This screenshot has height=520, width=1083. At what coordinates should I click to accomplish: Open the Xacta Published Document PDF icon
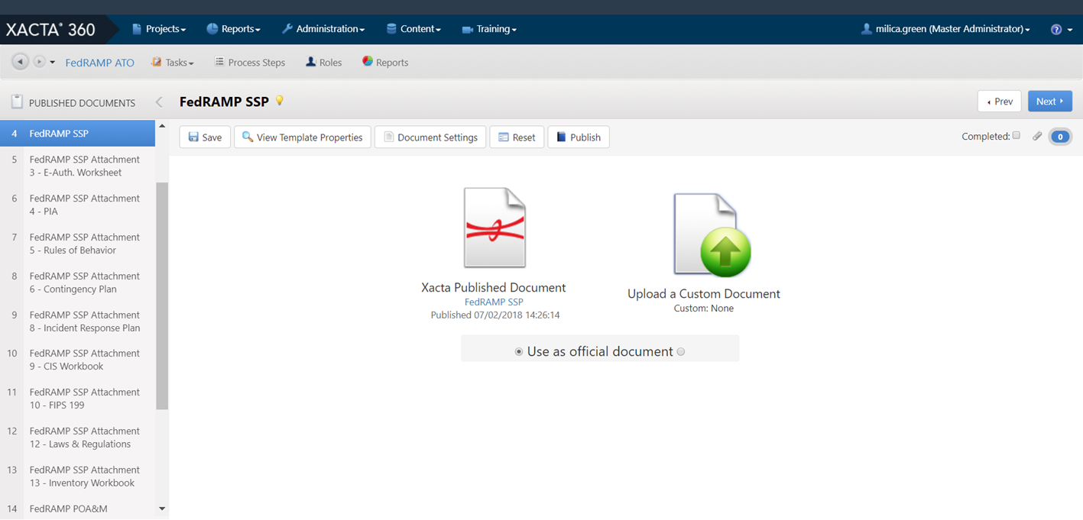[494, 228]
